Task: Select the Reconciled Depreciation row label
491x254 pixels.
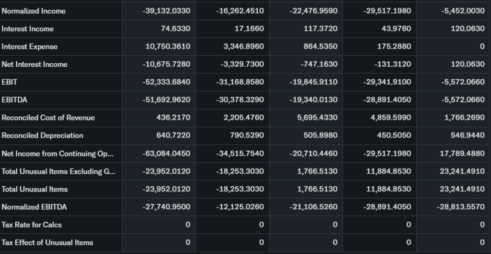Action: (42, 135)
